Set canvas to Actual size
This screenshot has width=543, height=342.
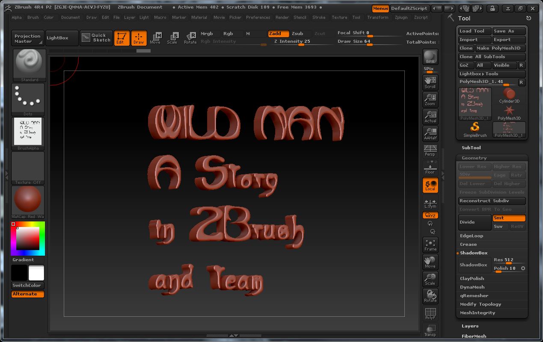(430, 117)
